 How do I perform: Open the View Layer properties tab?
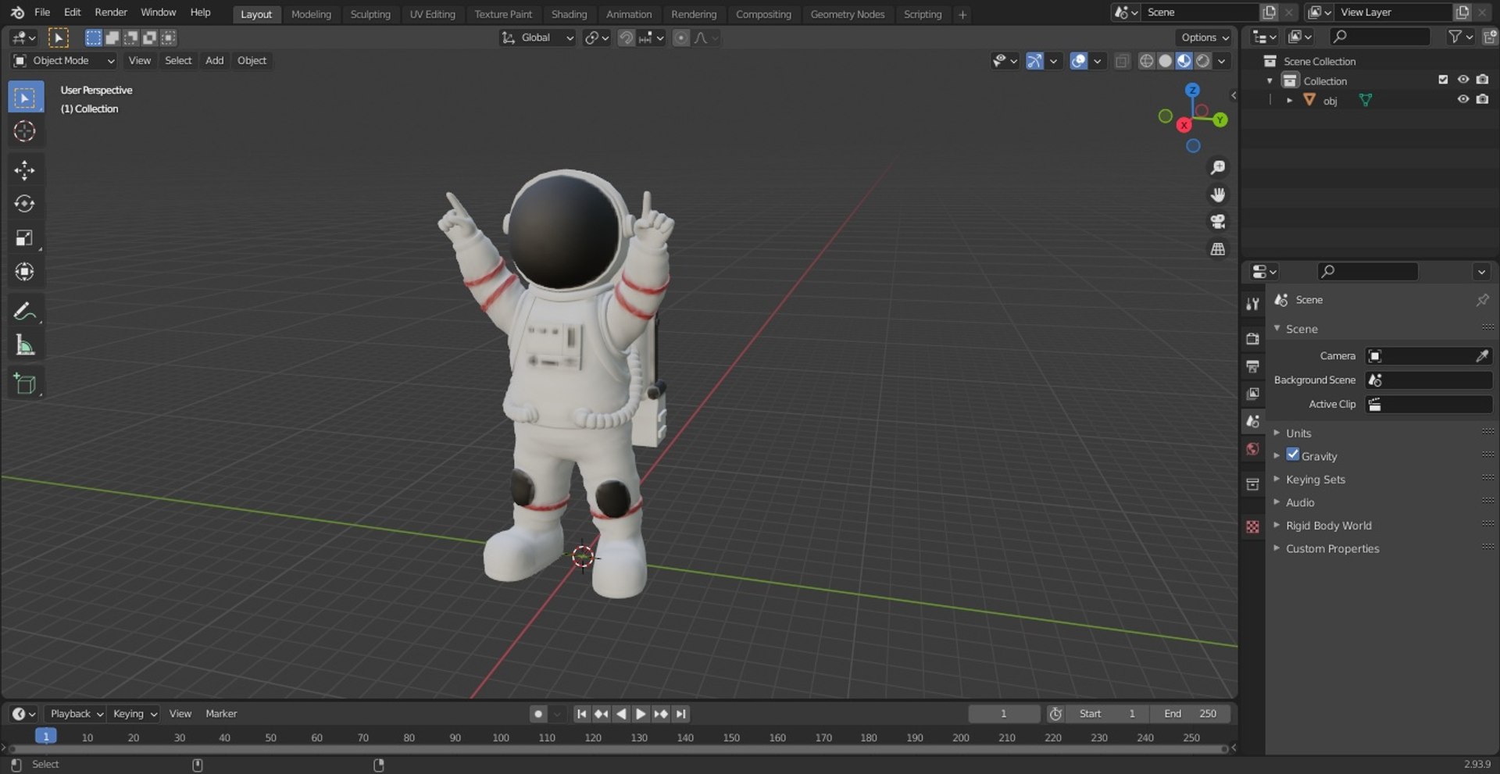pyautogui.click(x=1253, y=394)
